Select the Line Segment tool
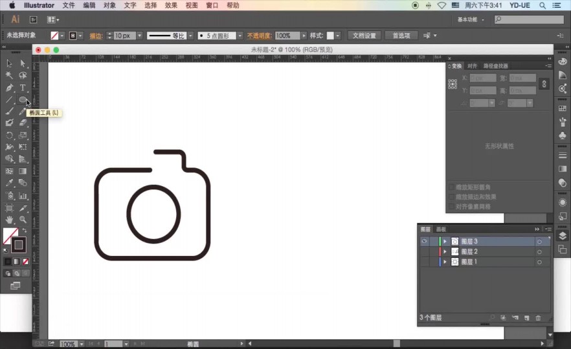 click(9, 100)
